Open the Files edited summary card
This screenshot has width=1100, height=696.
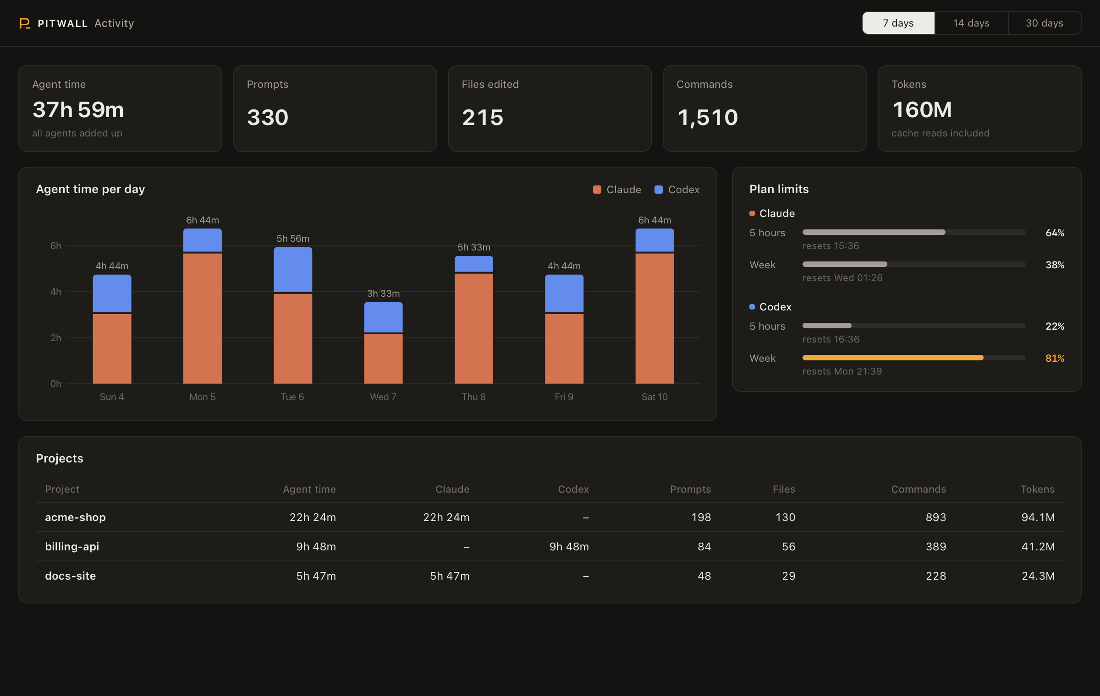point(550,109)
